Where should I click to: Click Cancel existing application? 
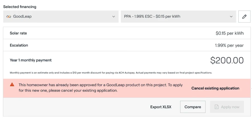[x=215, y=88]
